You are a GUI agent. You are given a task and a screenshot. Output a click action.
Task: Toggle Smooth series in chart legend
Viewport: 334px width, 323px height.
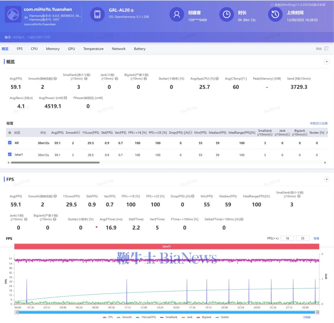[124, 317]
